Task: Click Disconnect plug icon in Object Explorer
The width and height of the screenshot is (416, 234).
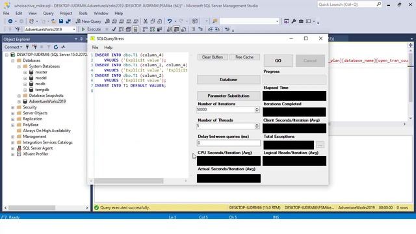Action: tap(34, 47)
